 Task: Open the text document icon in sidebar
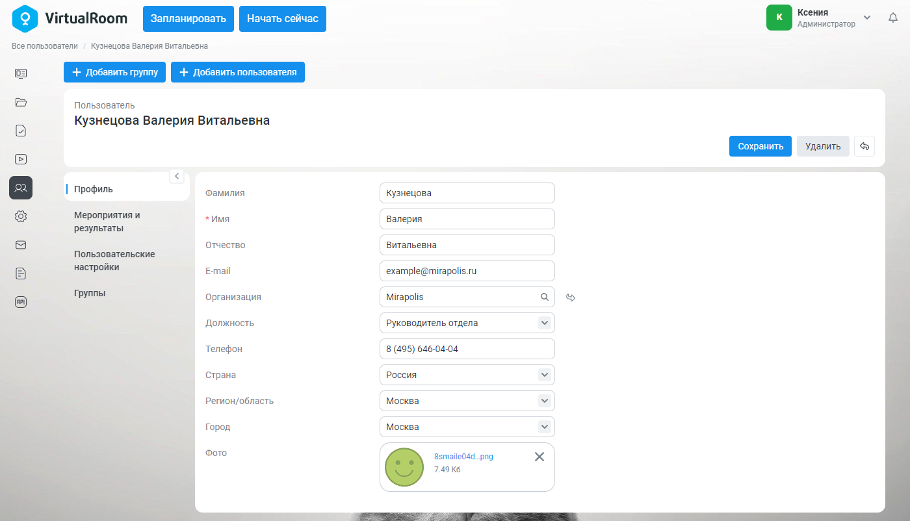[x=21, y=273]
